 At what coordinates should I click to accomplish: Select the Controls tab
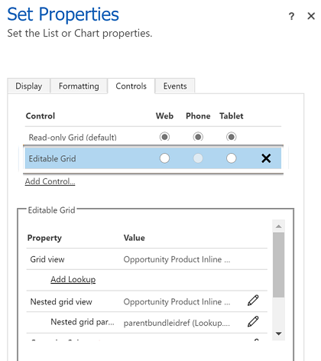[131, 86]
